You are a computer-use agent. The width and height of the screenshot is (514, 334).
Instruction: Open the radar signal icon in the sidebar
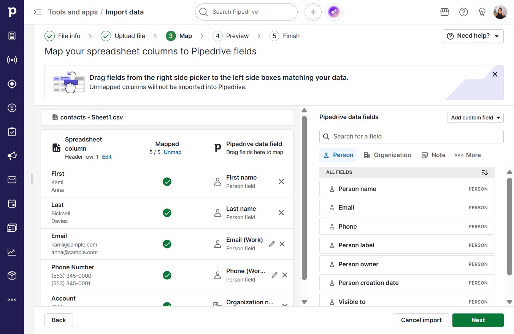pos(12,60)
